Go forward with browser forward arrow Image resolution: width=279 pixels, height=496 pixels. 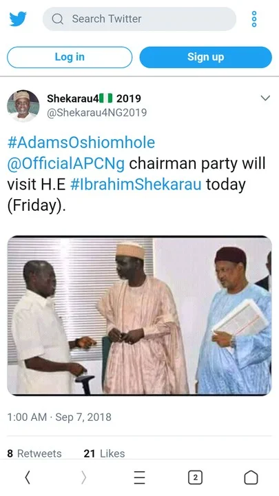click(83, 477)
